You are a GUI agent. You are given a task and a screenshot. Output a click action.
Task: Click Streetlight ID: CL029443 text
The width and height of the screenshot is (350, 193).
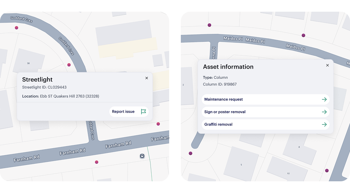point(44,87)
